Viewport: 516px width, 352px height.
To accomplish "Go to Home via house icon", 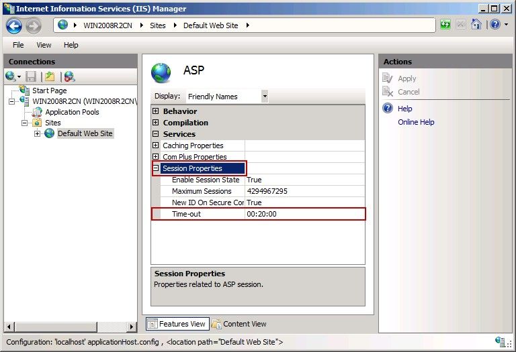I will point(476,24).
